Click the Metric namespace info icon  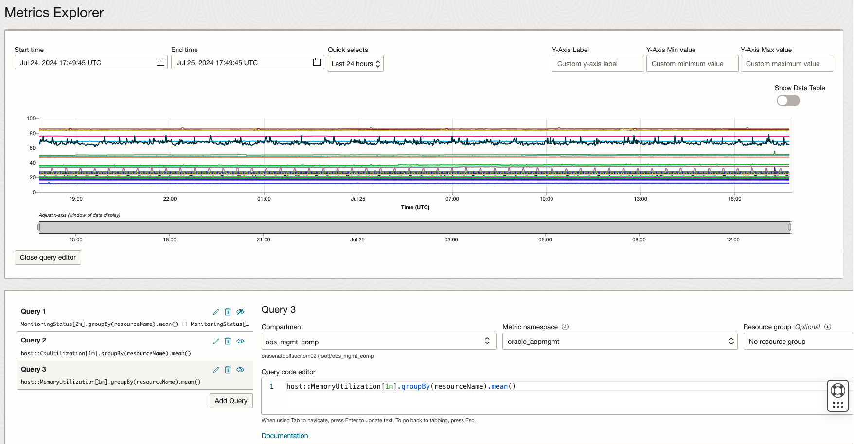566,327
